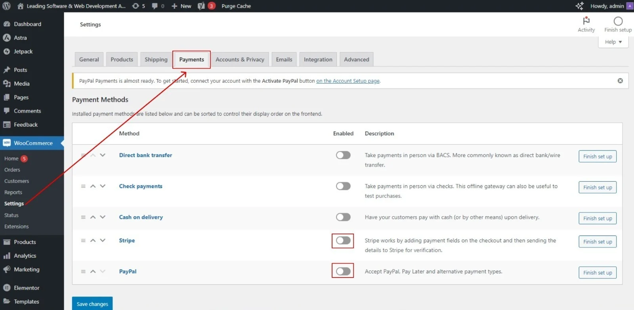Click Finish set up for PayPal
634x310 pixels.
(598, 272)
